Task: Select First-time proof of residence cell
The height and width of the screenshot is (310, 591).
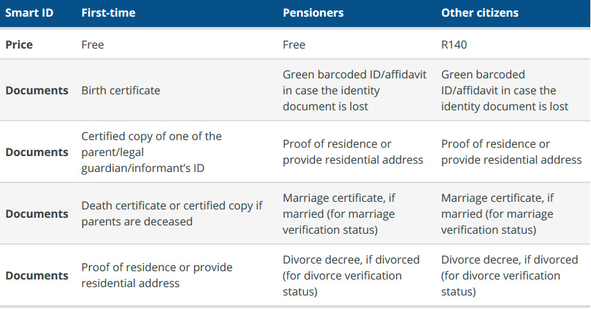Action: click(157, 275)
